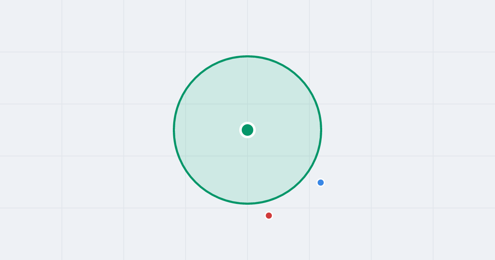
Task: Select the red dot marker
Action: coord(269,215)
